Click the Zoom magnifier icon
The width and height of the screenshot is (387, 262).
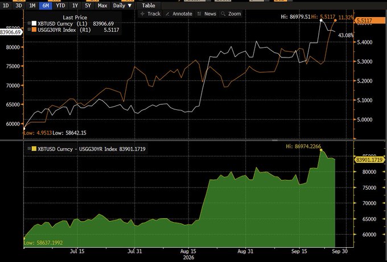tap(223, 14)
